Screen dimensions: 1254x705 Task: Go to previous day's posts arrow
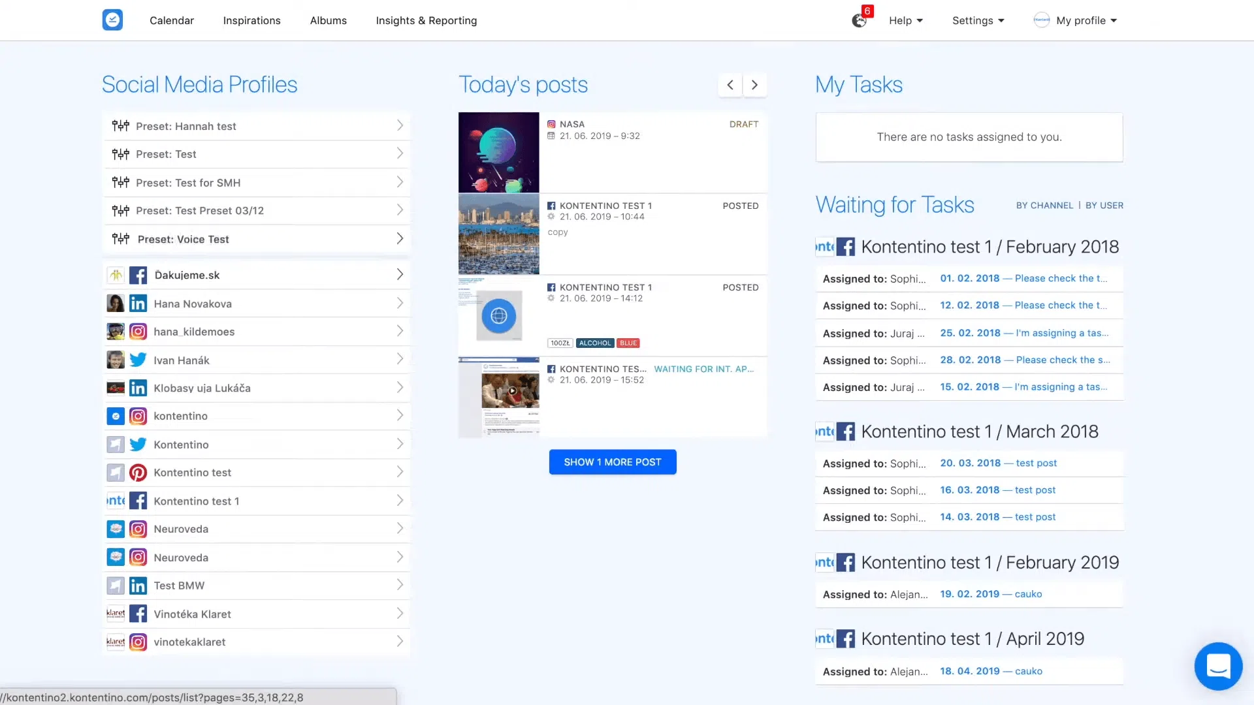[x=730, y=85]
